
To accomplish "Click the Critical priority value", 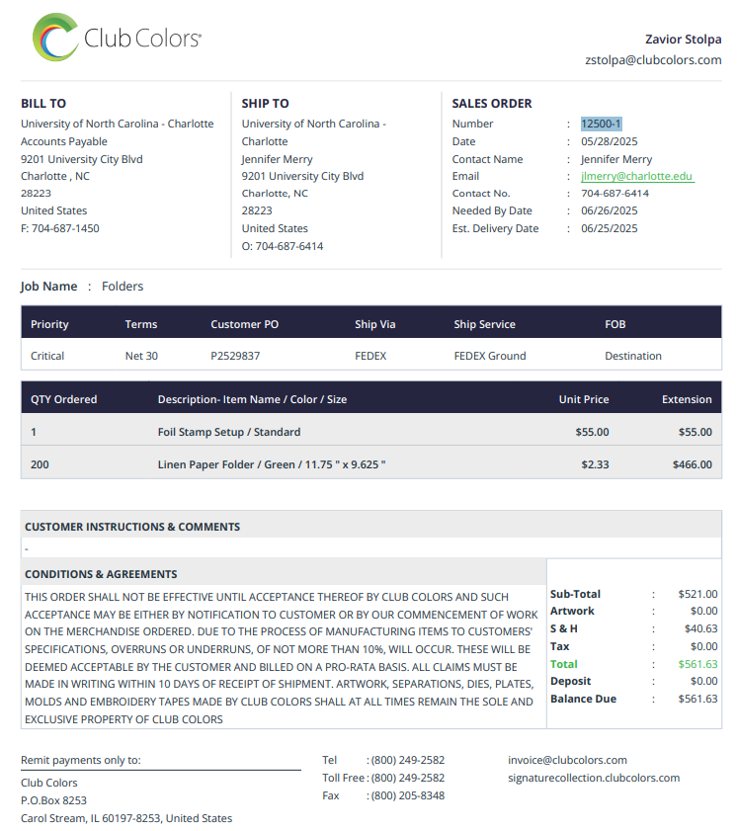I will click(47, 356).
